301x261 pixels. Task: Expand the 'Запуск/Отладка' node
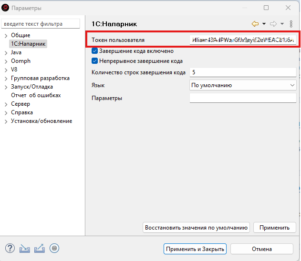[6, 87]
